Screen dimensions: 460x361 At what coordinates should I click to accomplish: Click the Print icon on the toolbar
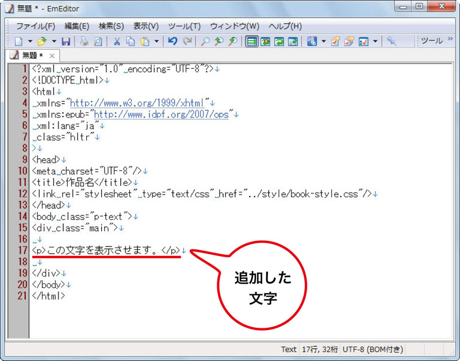pos(83,41)
